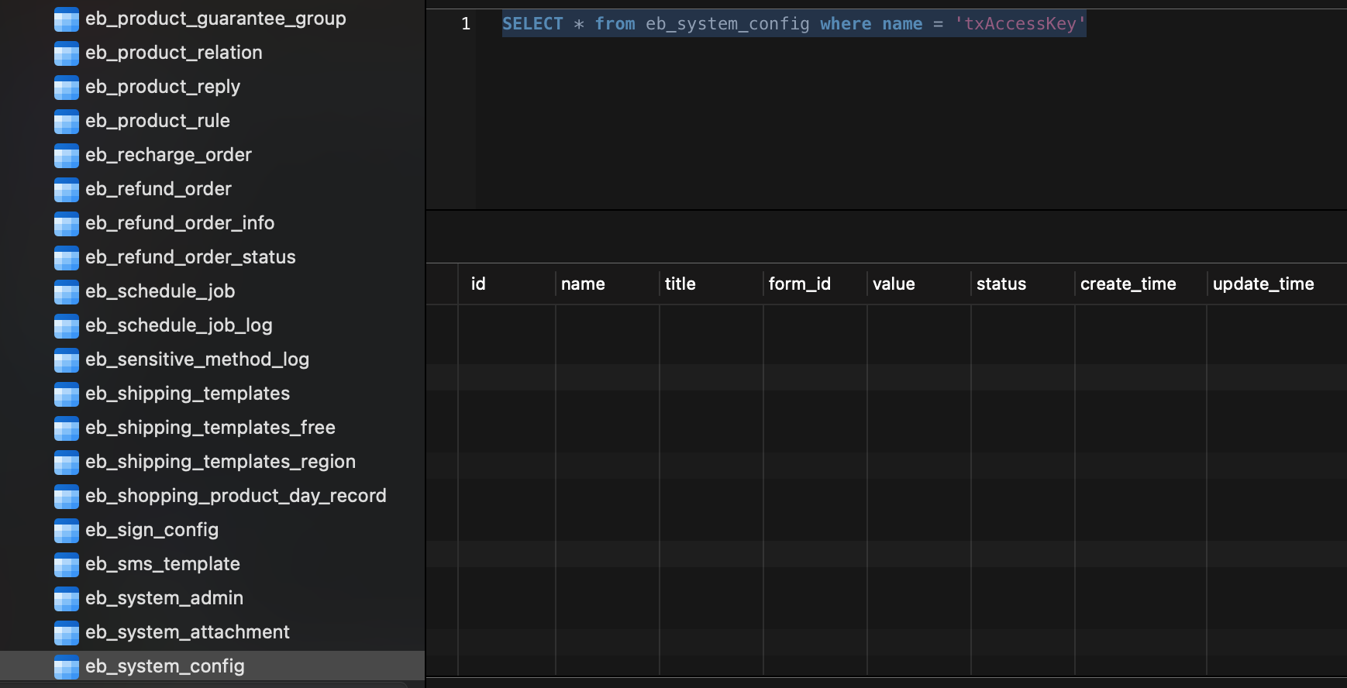
Task: Select eb_recharge_order table name
Action: pyautogui.click(x=168, y=155)
